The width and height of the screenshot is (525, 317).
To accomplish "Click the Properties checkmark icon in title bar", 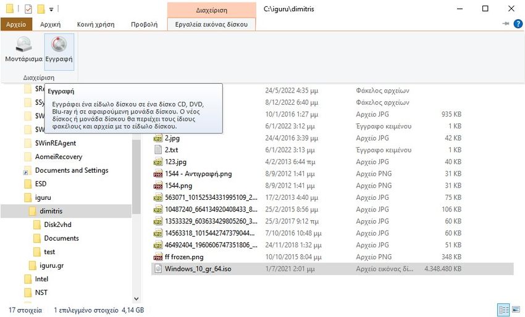I will click(x=28, y=9).
